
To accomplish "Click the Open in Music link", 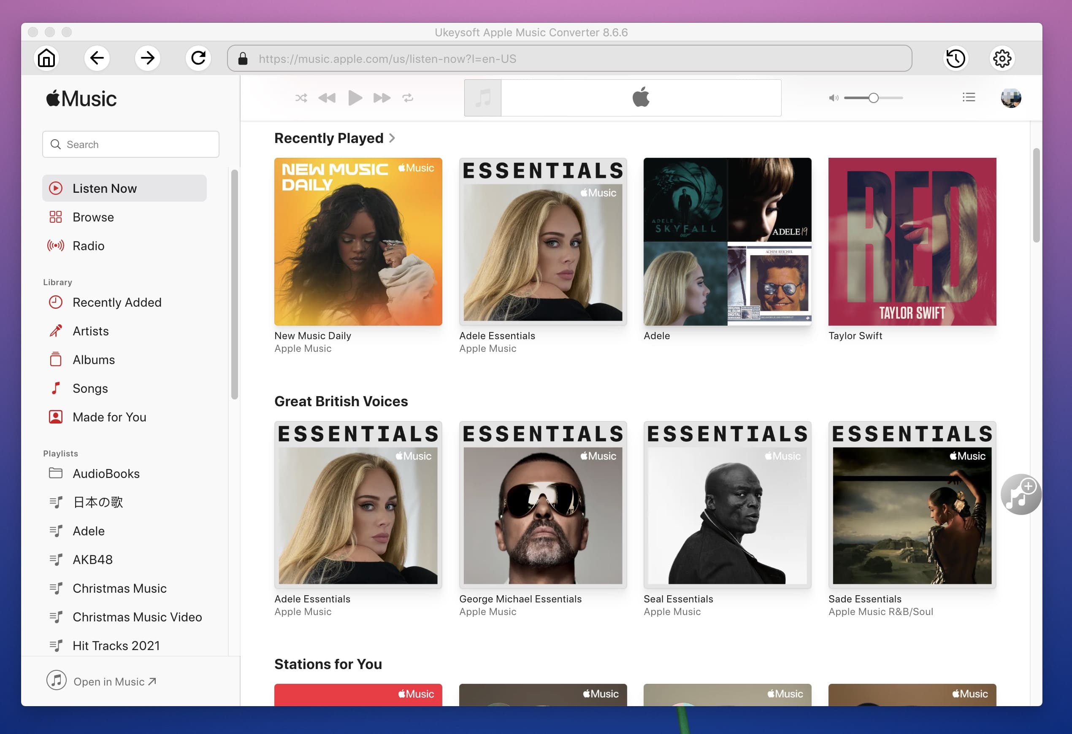I will click(115, 680).
